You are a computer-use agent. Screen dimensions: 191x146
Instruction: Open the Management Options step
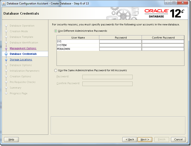pos(23,48)
